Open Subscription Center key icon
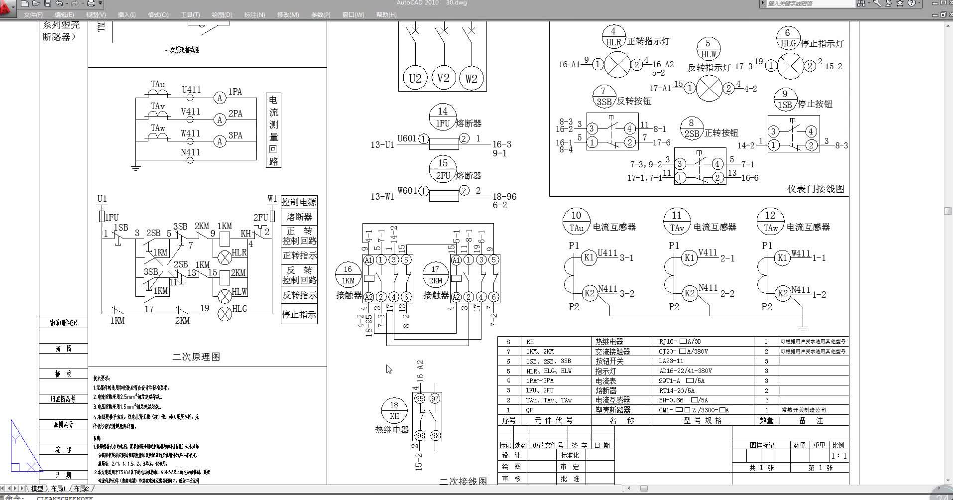The image size is (953, 500). click(877, 3)
